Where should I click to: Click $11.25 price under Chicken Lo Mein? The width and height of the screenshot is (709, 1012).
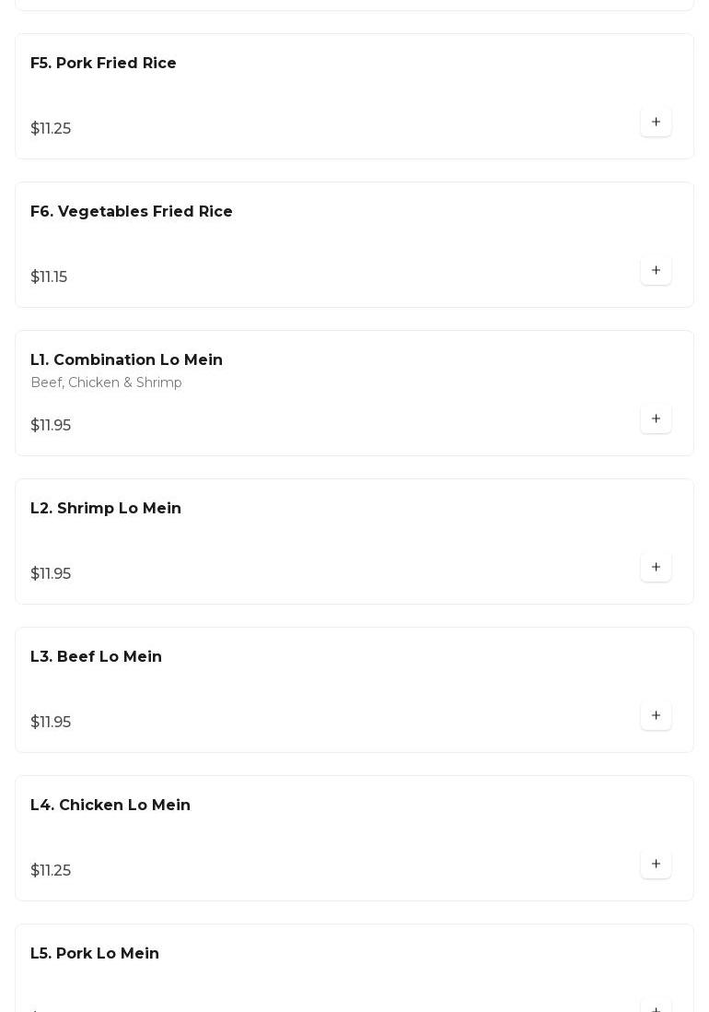[x=51, y=871]
